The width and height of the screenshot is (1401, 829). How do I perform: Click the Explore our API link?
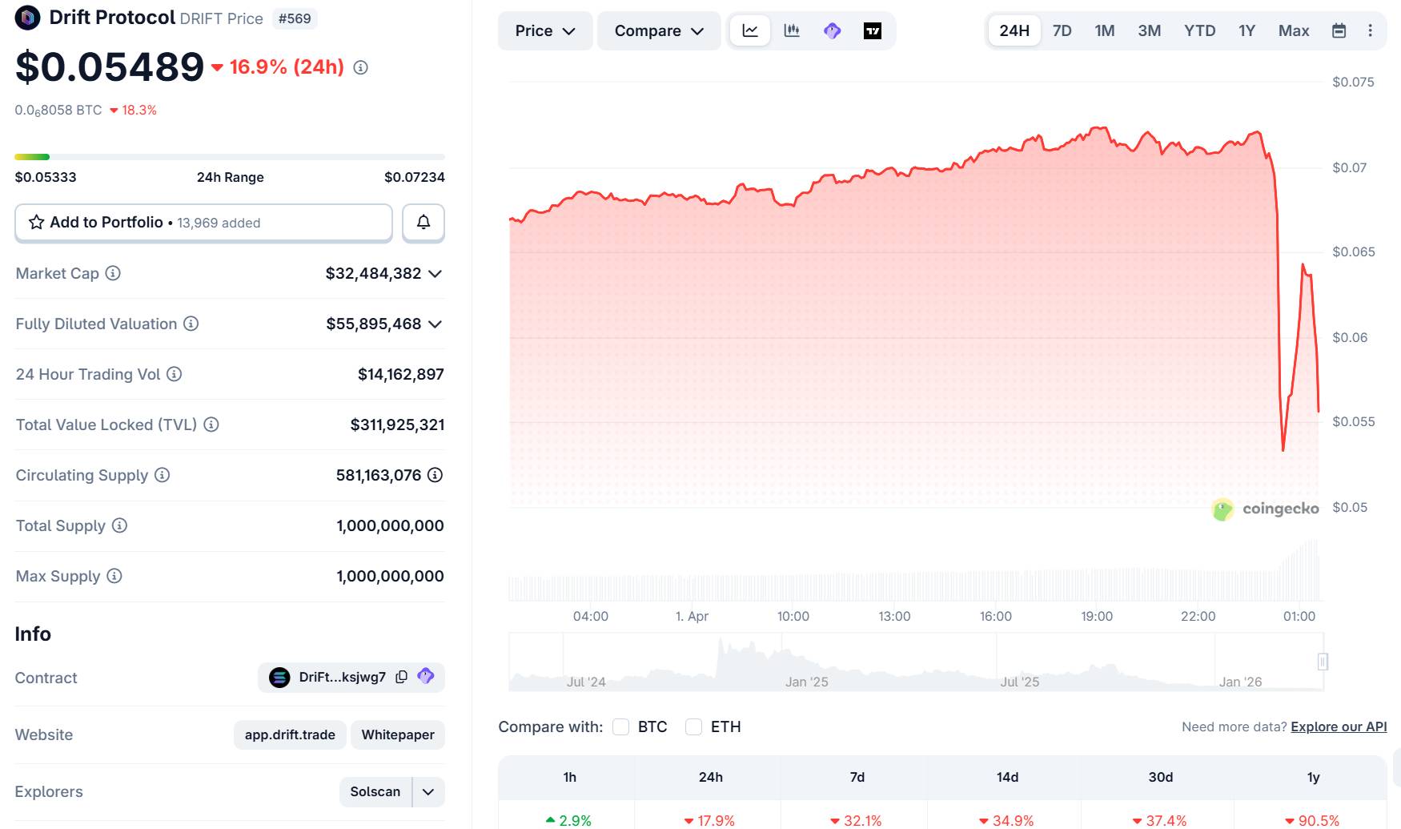[x=1338, y=726]
